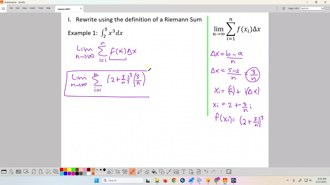
Task: Select the Connector line tool
Action: click(169, 172)
